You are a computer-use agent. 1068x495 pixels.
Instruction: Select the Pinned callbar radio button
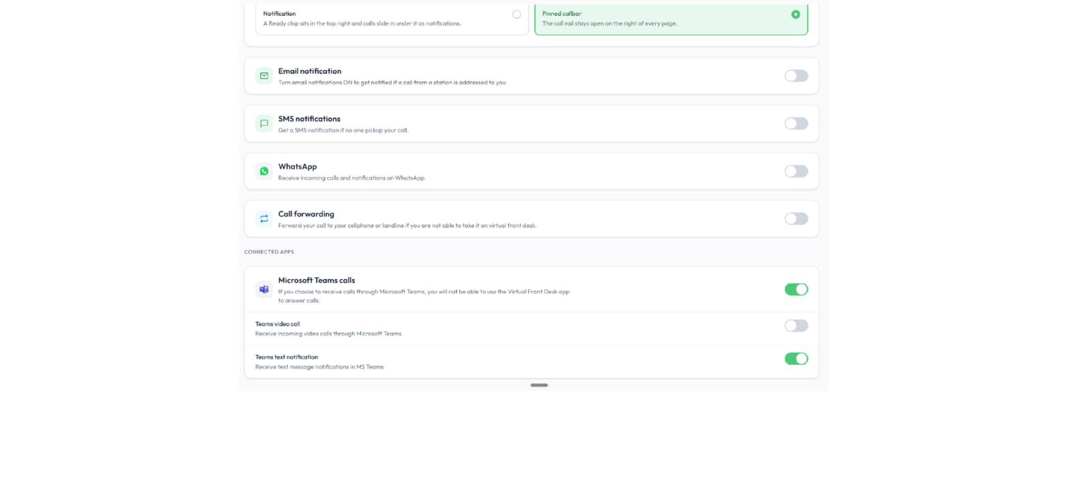pyautogui.click(x=796, y=14)
